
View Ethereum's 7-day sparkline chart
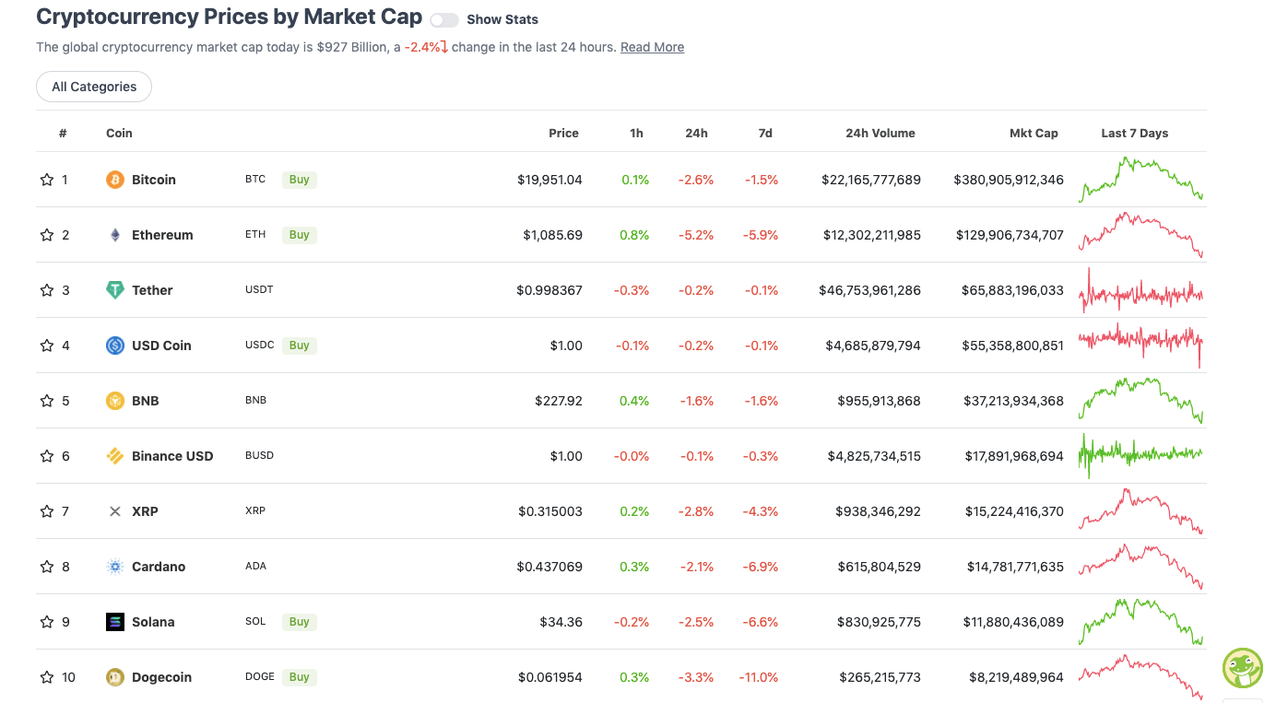[x=1140, y=235]
